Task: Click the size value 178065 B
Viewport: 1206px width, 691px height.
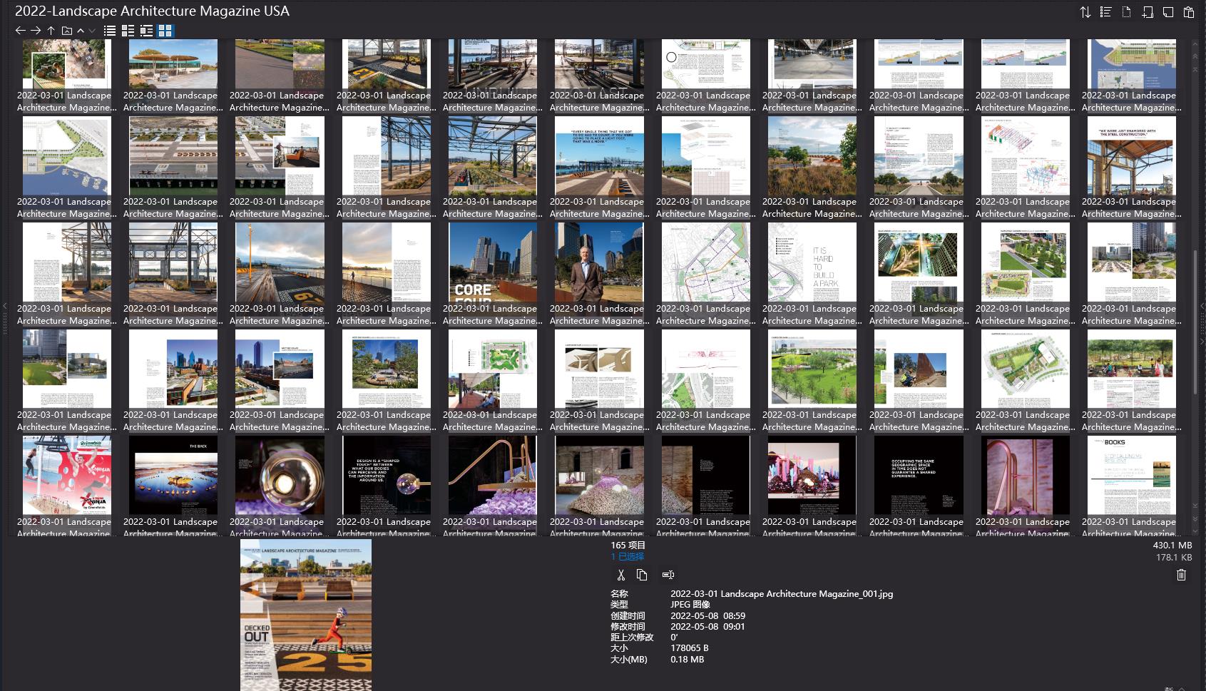Action: [x=690, y=648]
